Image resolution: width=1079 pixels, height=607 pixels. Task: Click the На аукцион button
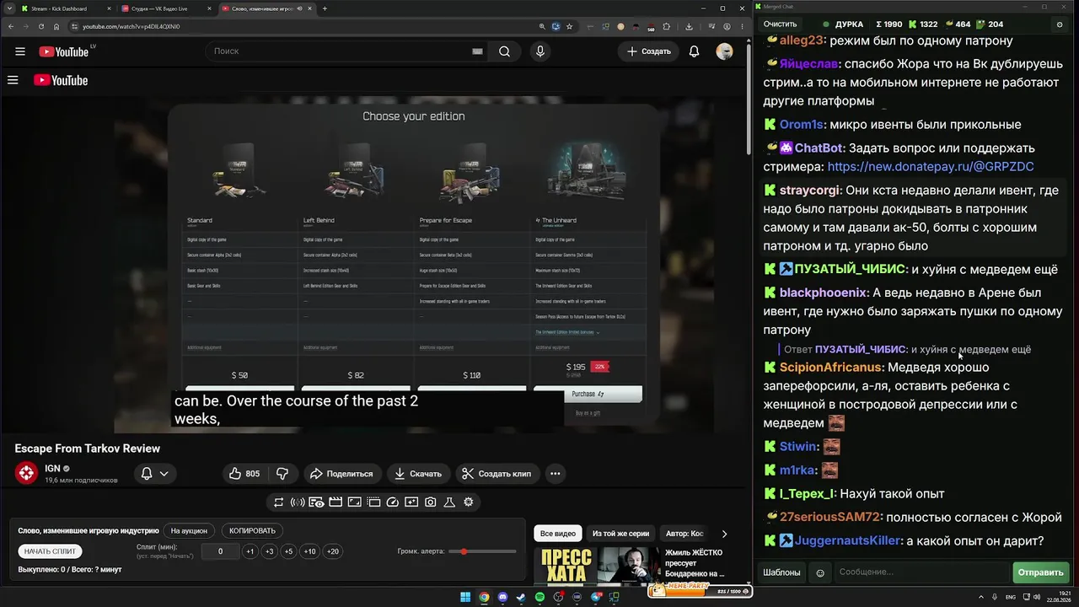pos(189,531)
